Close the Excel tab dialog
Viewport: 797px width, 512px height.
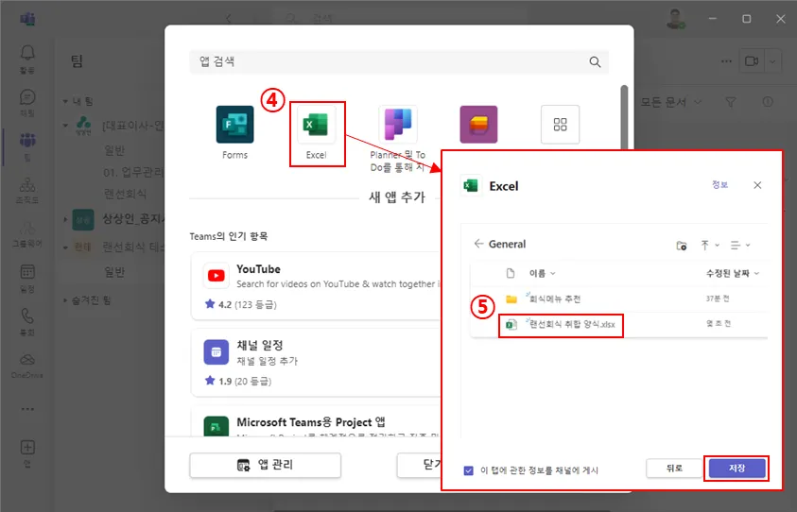(x=757, y=185)
